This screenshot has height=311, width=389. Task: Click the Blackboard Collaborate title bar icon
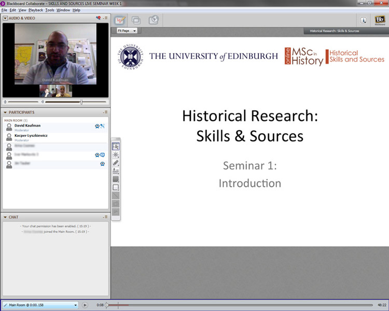pyautogui.click(x=3, y=4)
